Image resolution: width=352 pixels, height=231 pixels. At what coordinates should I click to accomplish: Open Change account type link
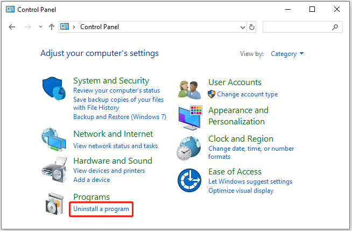(248, 94)
